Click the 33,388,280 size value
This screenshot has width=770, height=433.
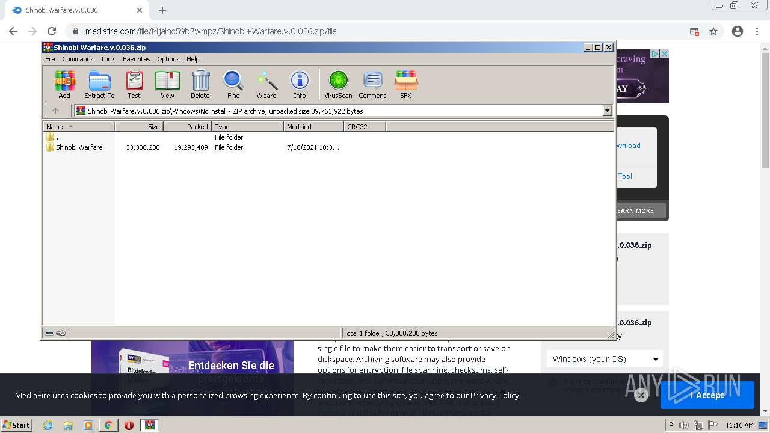click(143, 147)
